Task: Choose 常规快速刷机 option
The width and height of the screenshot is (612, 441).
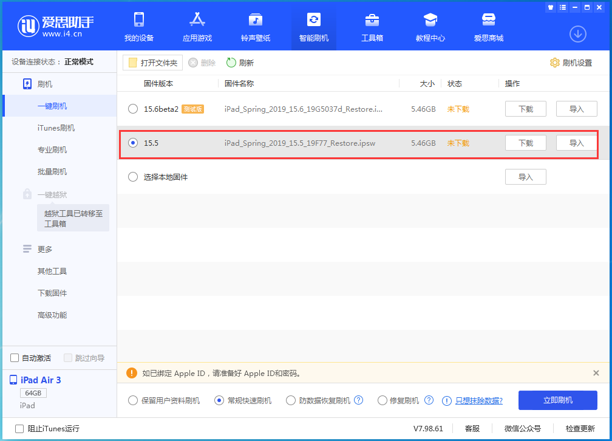Action: click(x=219, y=400)
